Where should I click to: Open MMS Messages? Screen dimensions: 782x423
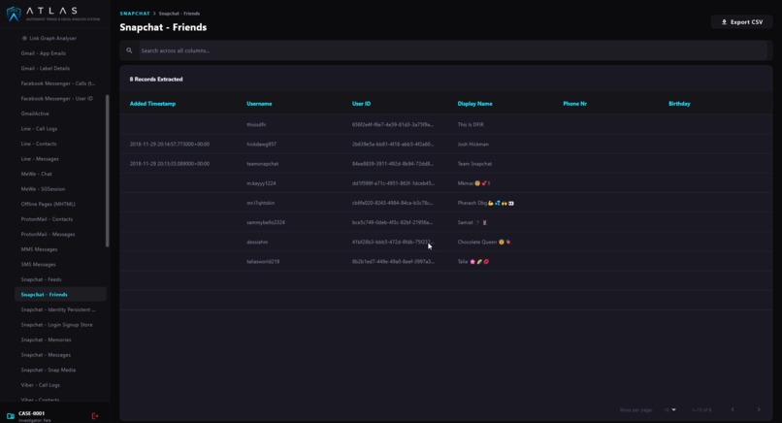coord(39,249)
